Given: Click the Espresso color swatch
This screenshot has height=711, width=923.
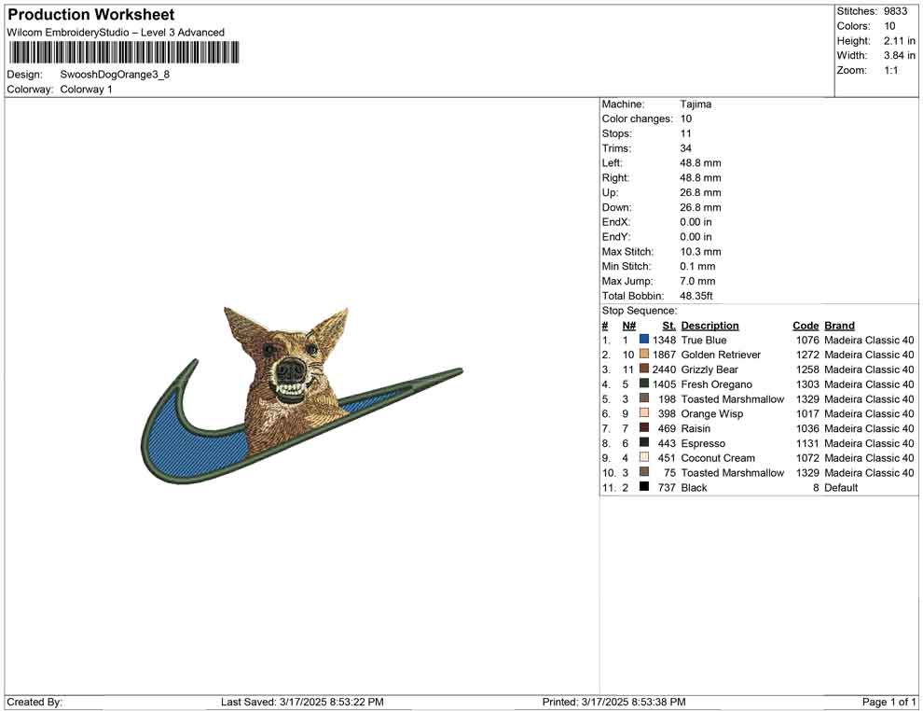Looking at the screenshot, I should click(x=644, y=442).
